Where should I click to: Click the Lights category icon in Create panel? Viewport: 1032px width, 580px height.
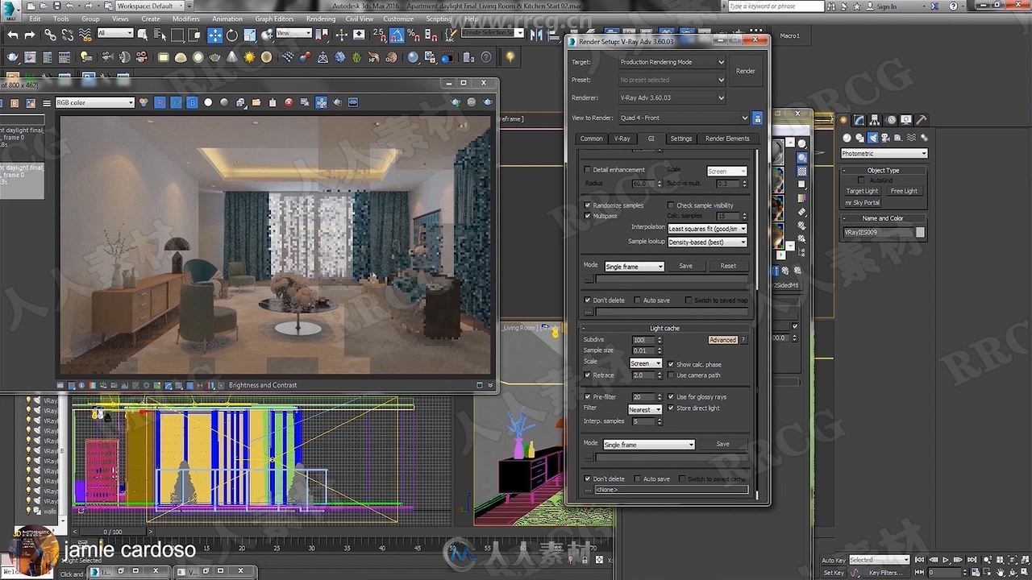(x=872, y=138)
